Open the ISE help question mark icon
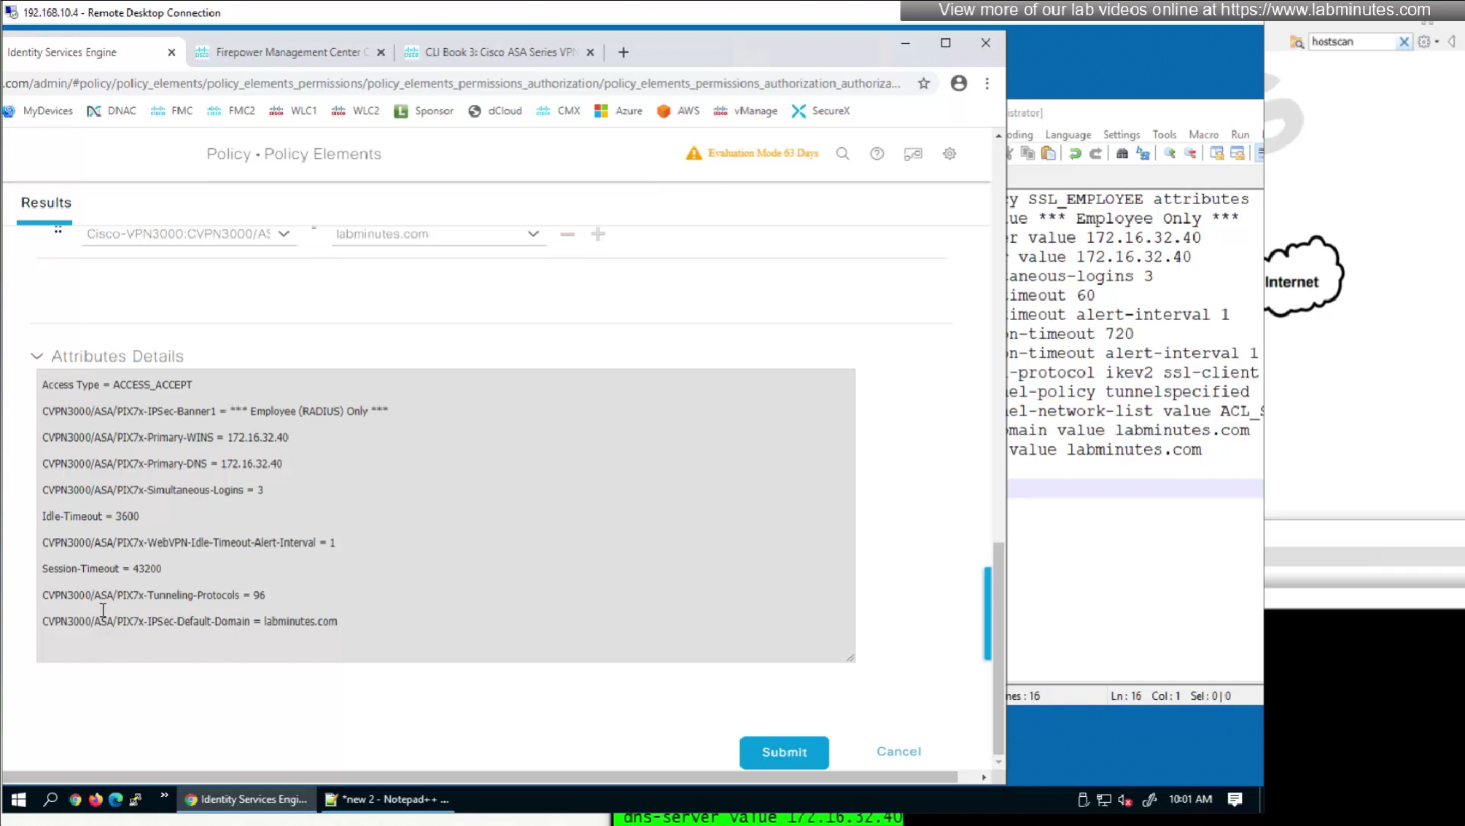1465x826 pixels. 877,154
